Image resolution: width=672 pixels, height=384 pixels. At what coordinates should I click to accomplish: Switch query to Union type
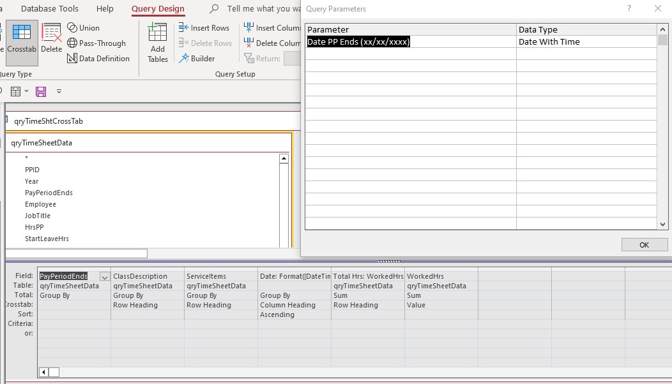(84, 27)
